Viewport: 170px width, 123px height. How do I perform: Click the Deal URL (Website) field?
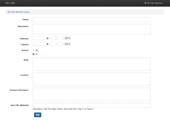[91, 105]
